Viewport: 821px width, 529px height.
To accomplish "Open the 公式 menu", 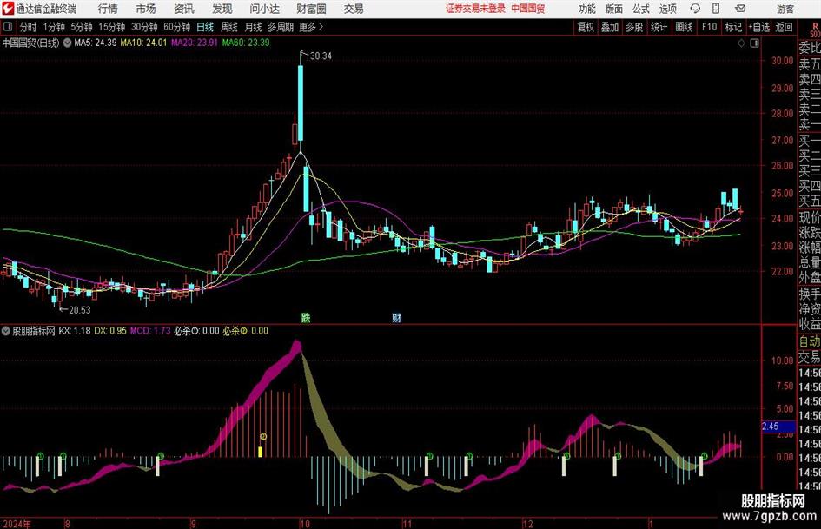I will coord(641,9).
